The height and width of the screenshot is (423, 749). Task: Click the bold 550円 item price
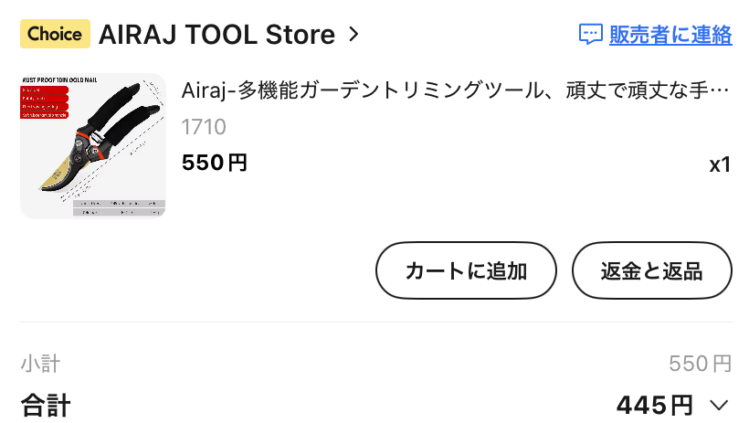point(215,164)
